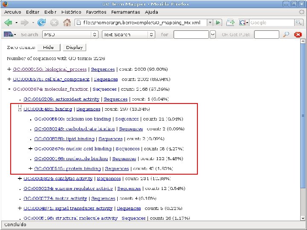Screen dimensions: 307x230
Task: Open the enzyme regulator activity link
Action: [x=68, y=189]
